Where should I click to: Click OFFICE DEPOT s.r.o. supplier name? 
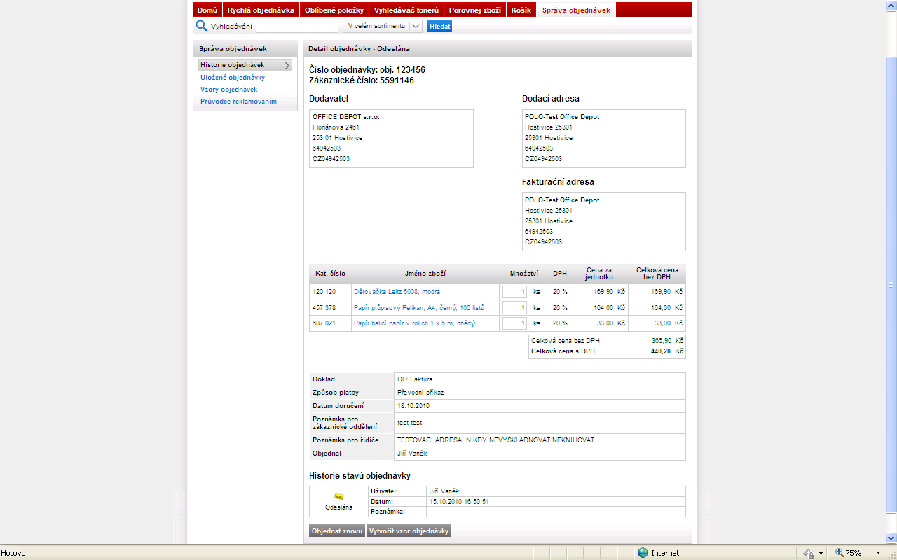(x=346, y=117)
